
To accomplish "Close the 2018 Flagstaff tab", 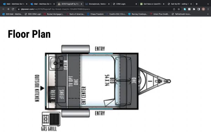I will (x=82, y=4).
